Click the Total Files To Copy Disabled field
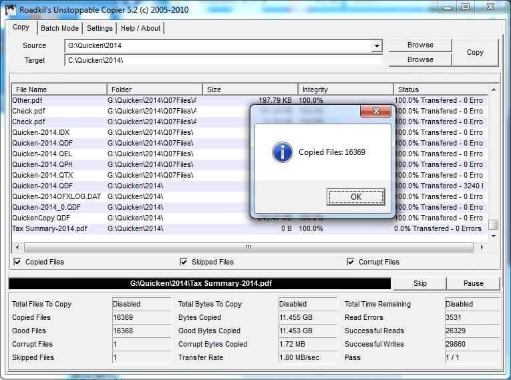This screenshot has width=511, height=380. coord(142,304)
